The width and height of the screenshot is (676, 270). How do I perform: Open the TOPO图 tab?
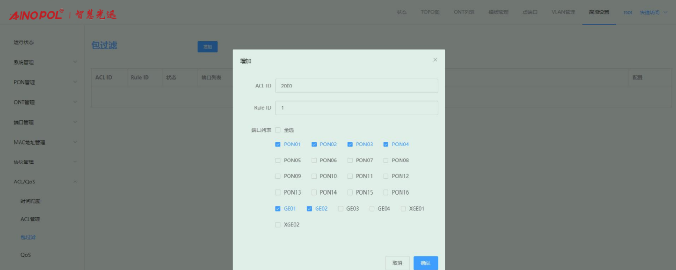(430, 13)
